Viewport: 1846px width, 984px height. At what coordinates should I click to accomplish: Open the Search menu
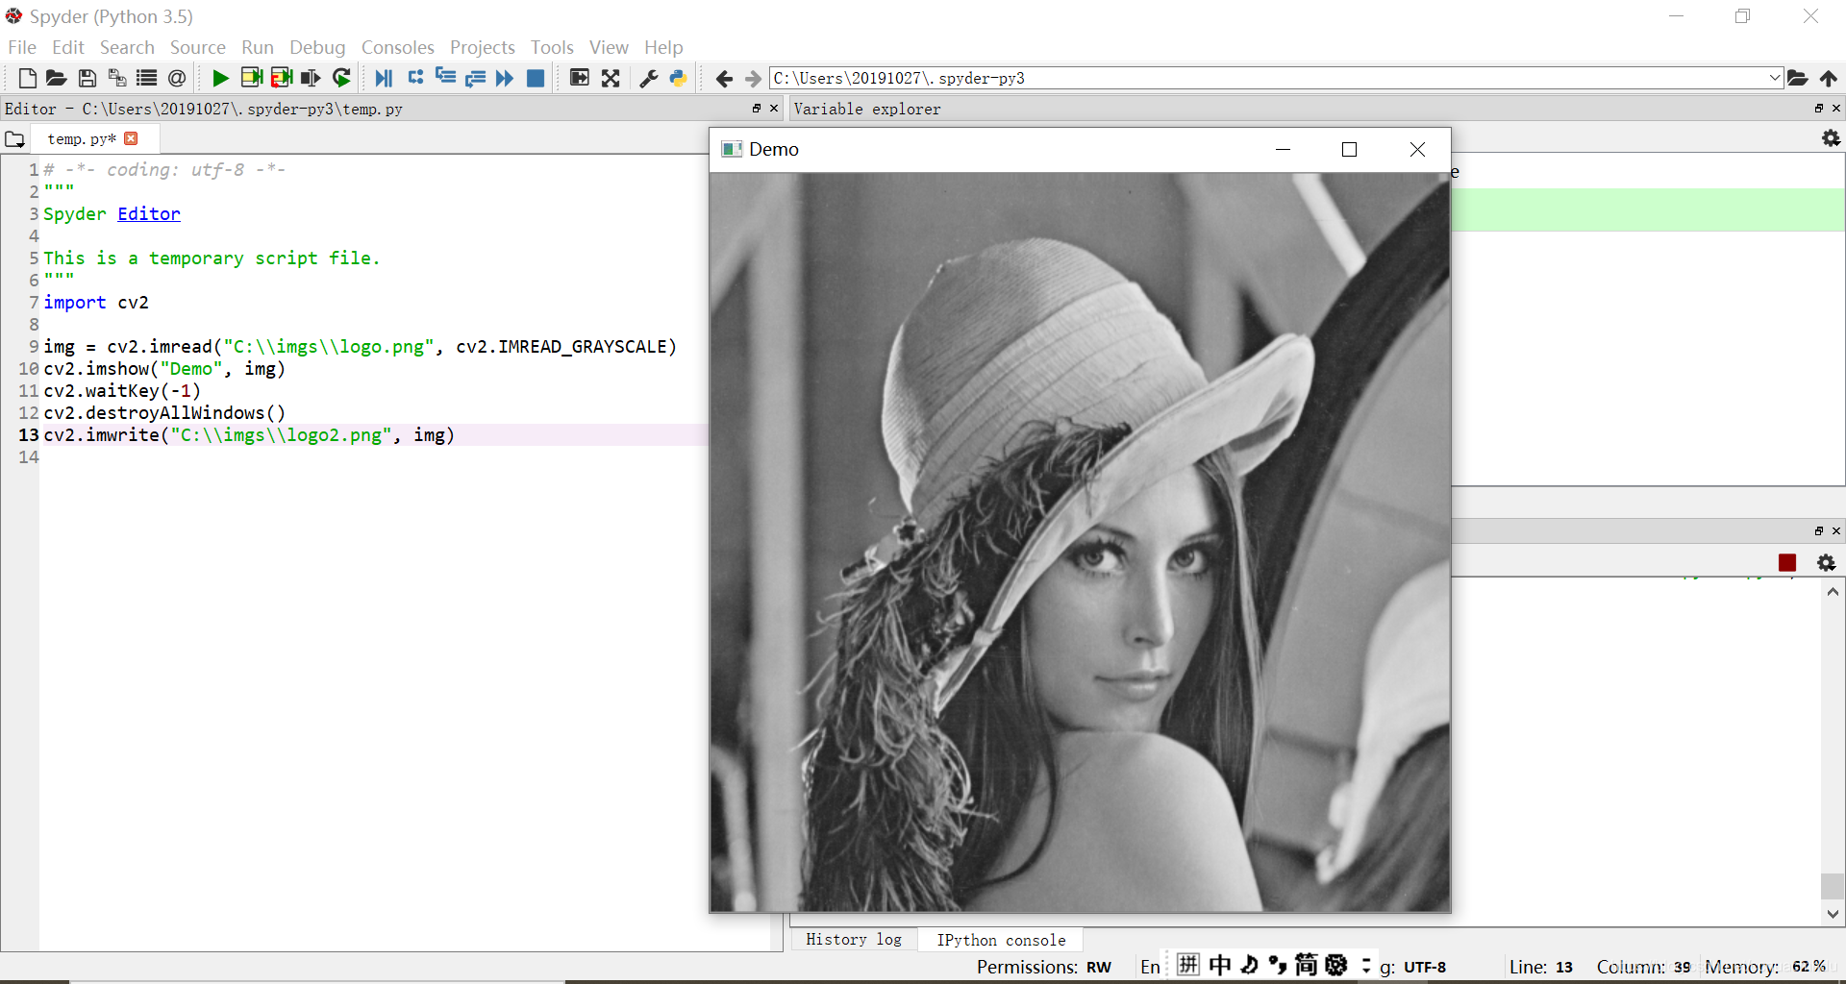(x=127, y=47)
